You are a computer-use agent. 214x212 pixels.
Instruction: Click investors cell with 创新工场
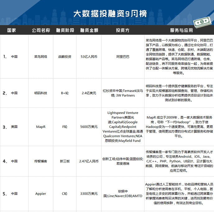click(x=123, y=161)
